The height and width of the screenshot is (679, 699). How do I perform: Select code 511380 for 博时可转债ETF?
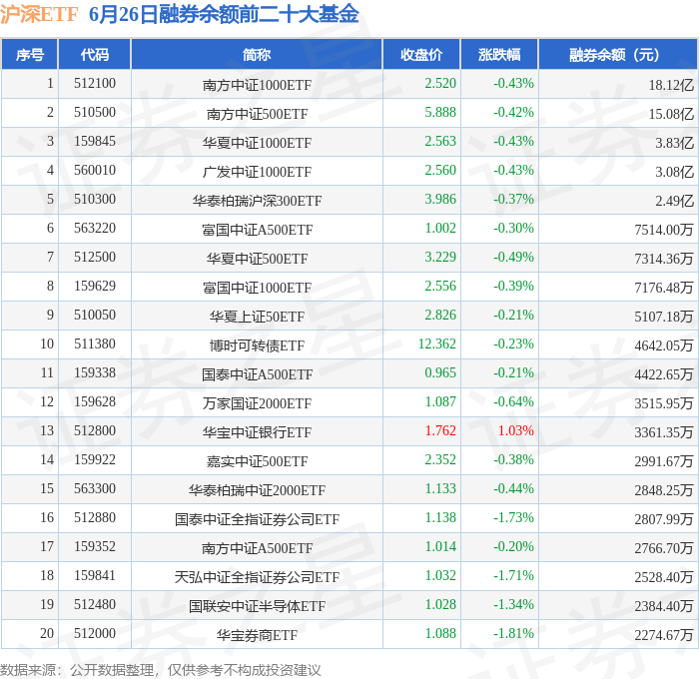click(x=95, y=343)
